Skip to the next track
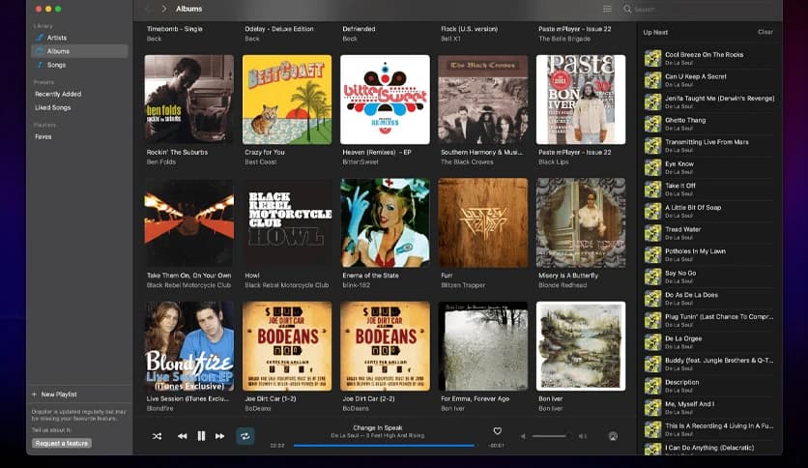 click(x=220, y=436)
